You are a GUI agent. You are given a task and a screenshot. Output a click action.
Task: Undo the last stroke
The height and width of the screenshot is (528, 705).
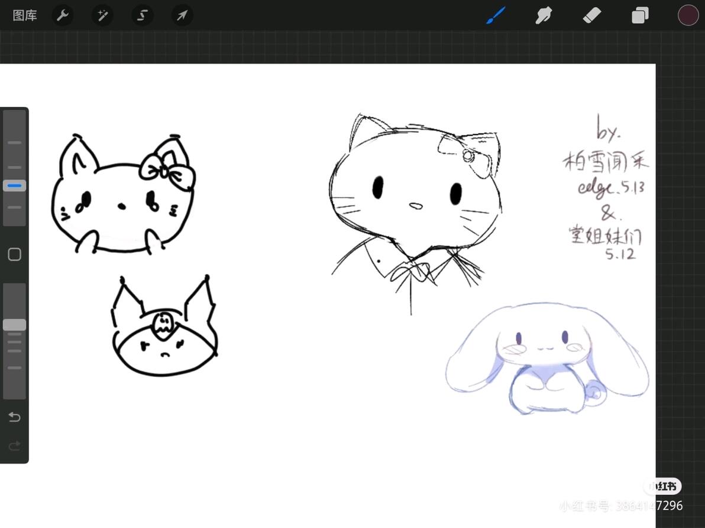tap(14, 417)
